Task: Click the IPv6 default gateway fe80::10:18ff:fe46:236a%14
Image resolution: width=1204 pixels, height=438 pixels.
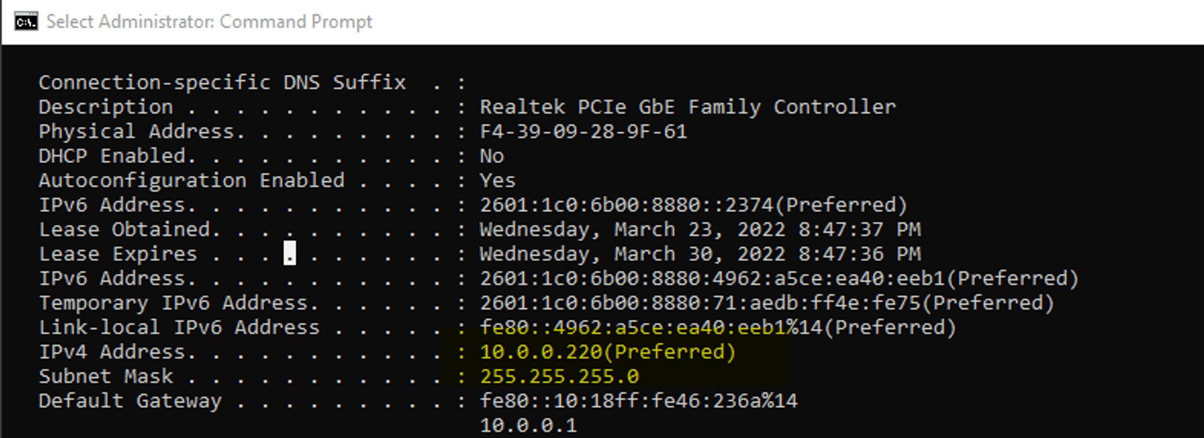Action: coord(638,400)
